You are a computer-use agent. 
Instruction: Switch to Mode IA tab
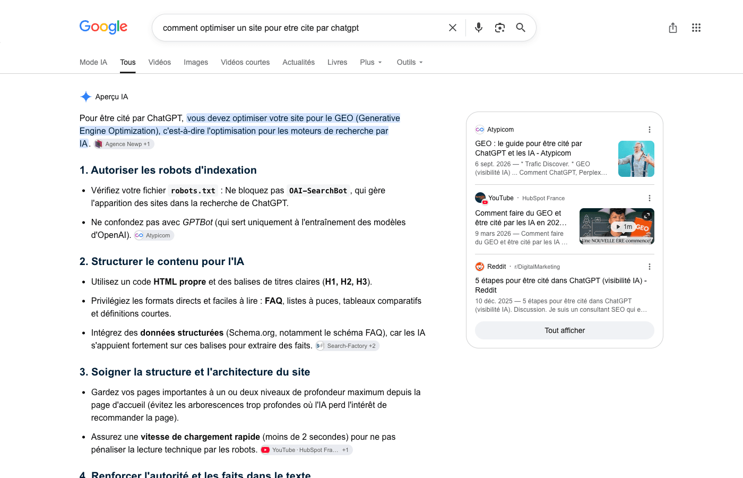pos(93,62)
